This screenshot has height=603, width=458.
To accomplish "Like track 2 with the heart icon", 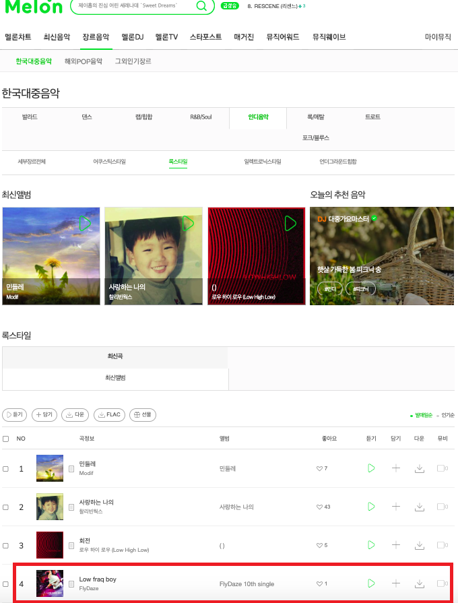I will pos(319,507).
